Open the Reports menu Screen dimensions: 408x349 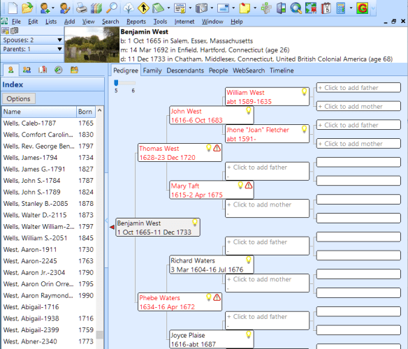[x=136, y=22]
